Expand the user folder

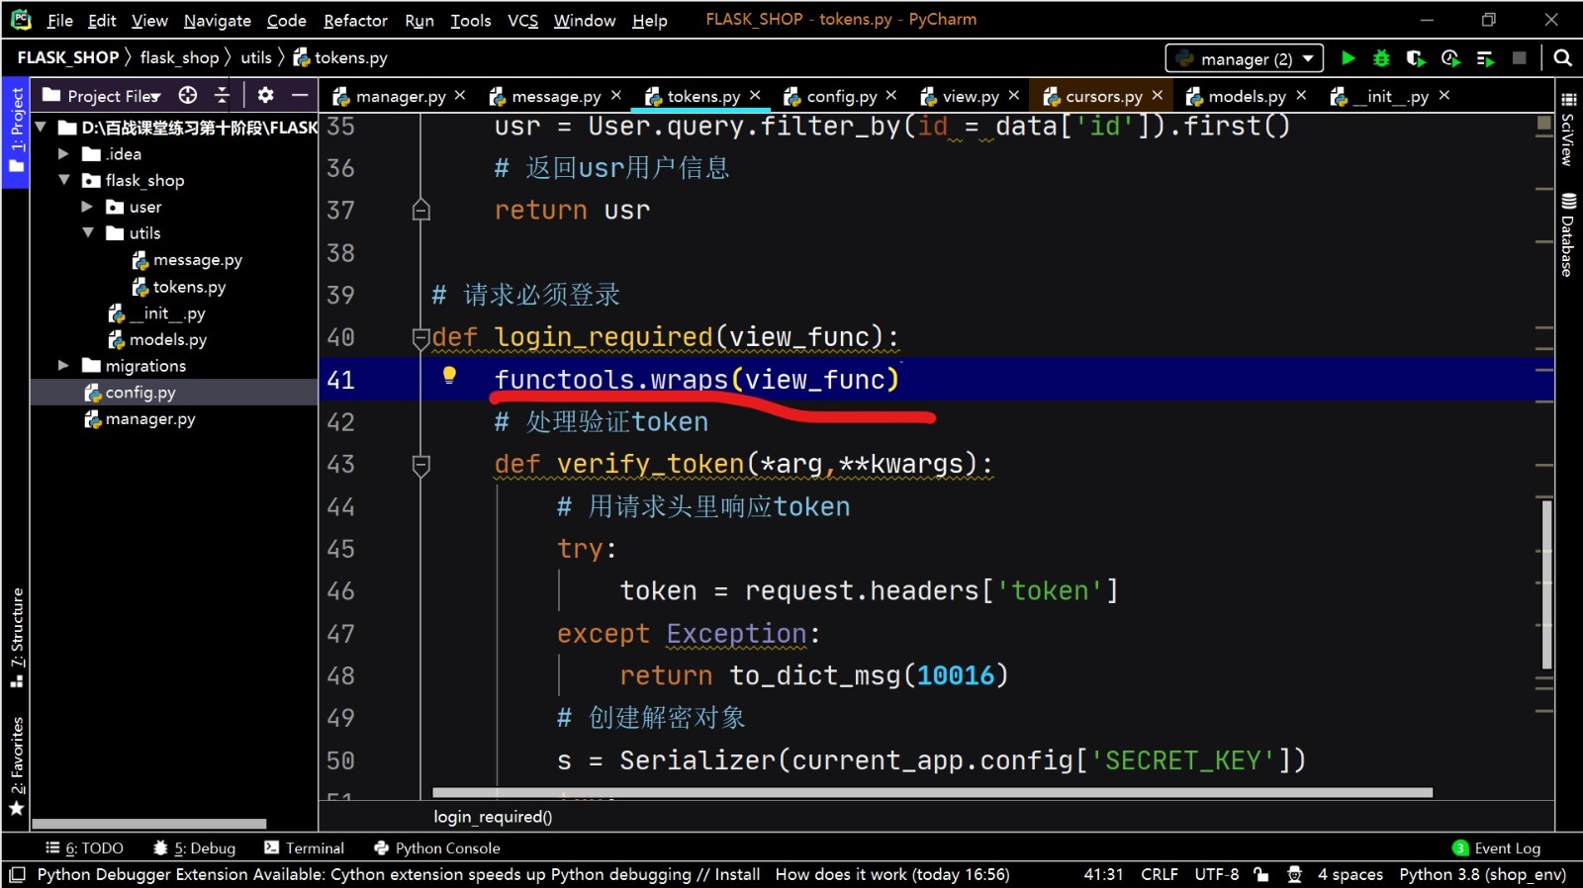[x=87, y=207]
